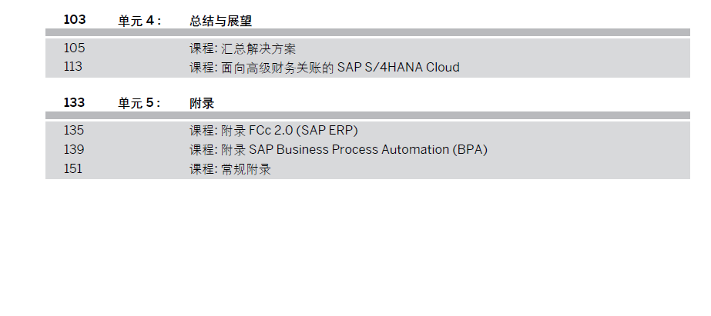Screen dimensions: 711x316
Task: Click the gray divider bar under unit 5 heading
Action: click(367, 115)
